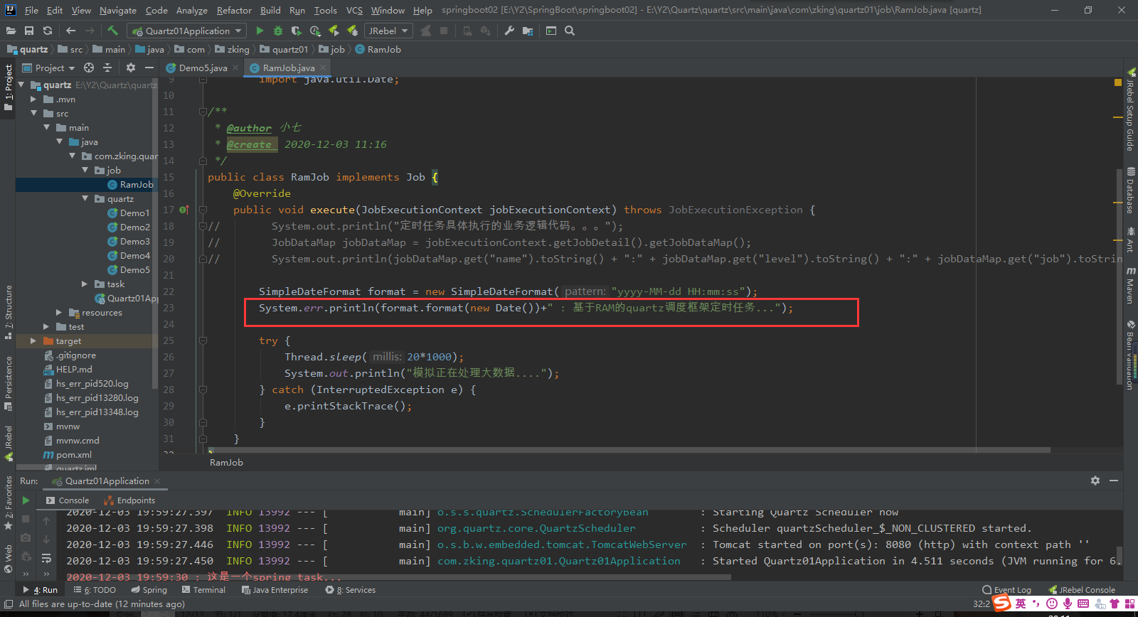Click the editor horizontal scrollbar
This screenshot has width=1138, height=617.
pos(629,450)
